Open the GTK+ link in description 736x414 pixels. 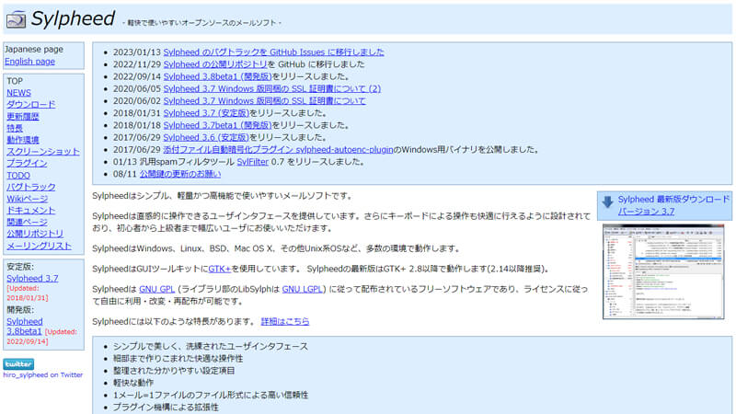click(220, 269)
